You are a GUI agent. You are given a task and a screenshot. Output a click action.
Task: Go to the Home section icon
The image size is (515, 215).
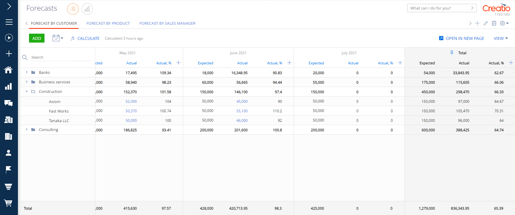coord(9,70)
